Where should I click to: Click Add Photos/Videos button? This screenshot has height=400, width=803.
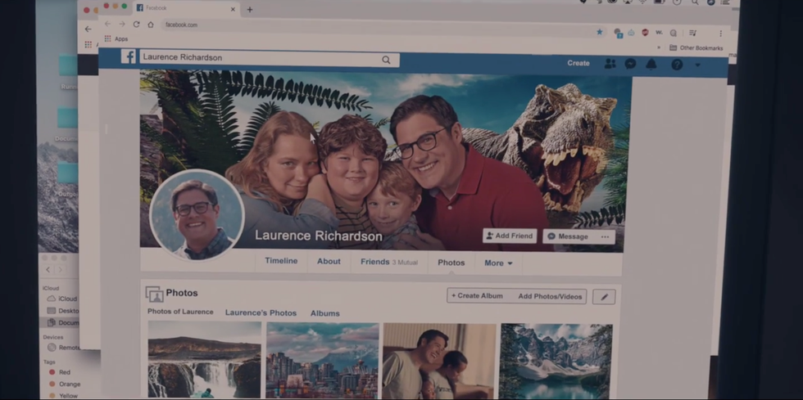[x=550, y=296]
